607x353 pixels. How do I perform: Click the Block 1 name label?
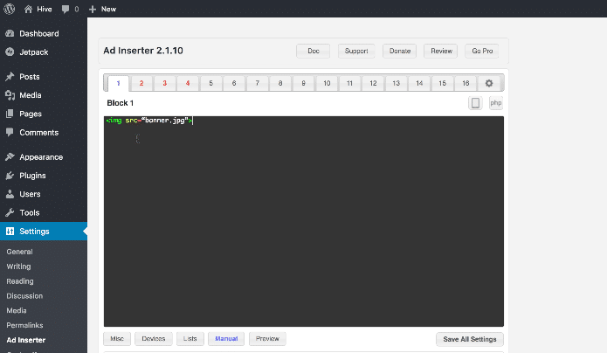coord(120,103)
